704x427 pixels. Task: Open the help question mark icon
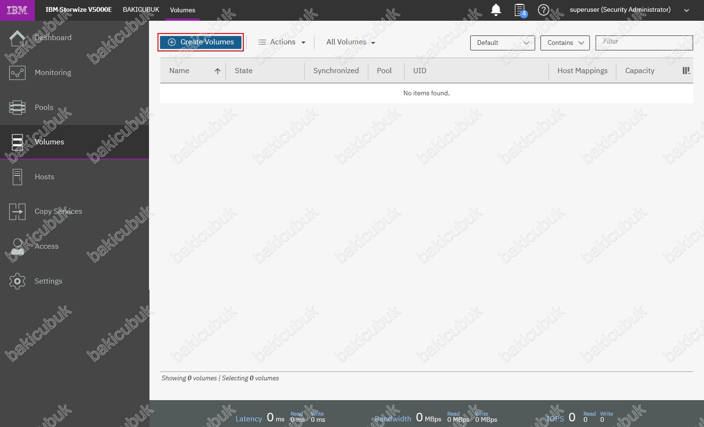(544, 10)
